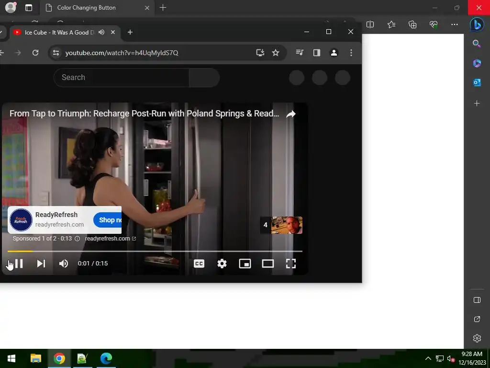Pause the YouTube video
This screenshot has width=490, height=368.
pos(19,264)
